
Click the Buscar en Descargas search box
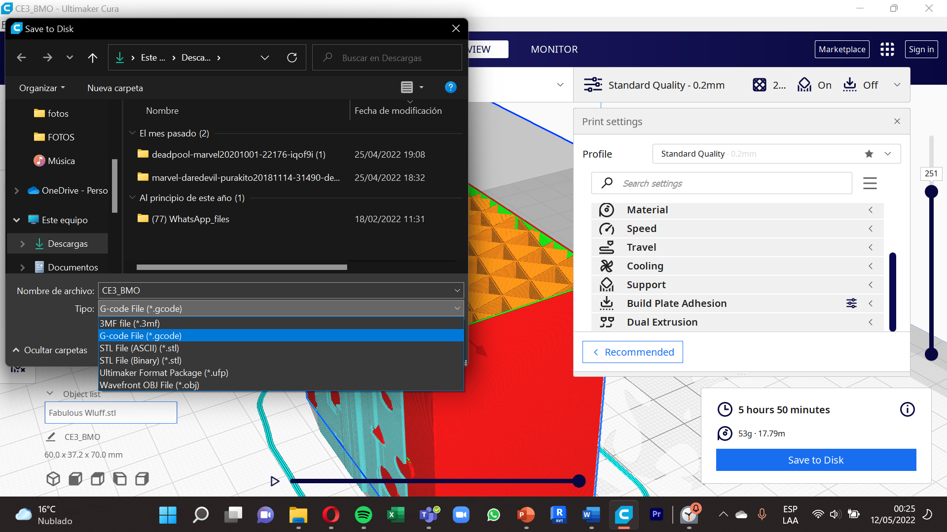click(x=387, y=58)
